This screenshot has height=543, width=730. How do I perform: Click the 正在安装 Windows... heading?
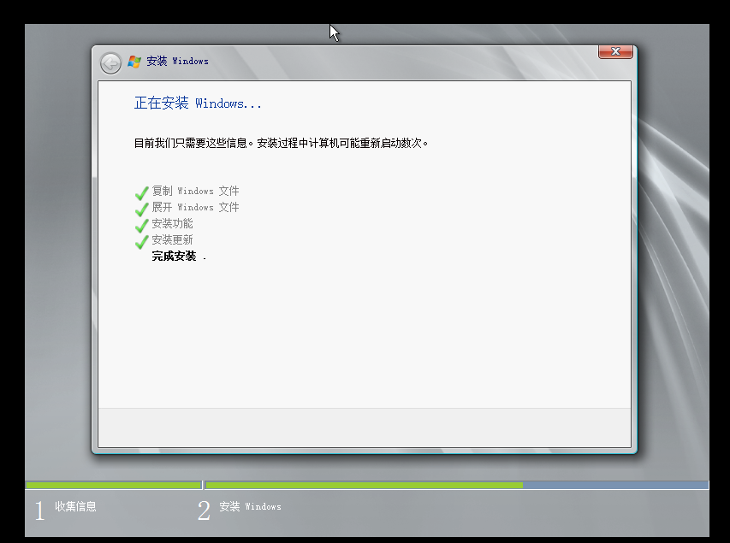click(198, 103)
